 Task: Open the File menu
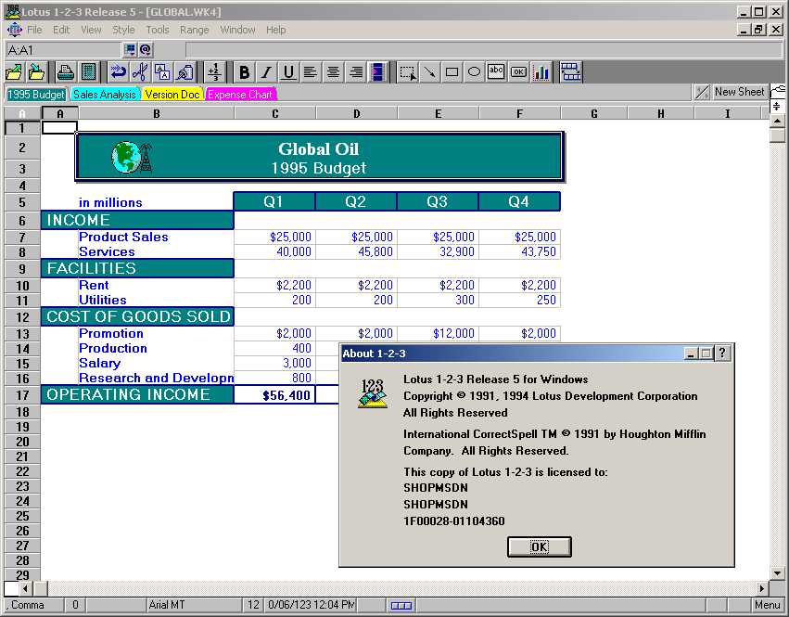pos(34,30)
